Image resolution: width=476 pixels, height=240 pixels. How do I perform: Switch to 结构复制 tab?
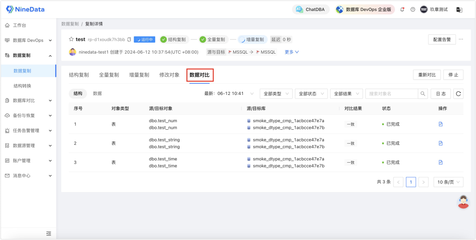(x=79, y=75)
